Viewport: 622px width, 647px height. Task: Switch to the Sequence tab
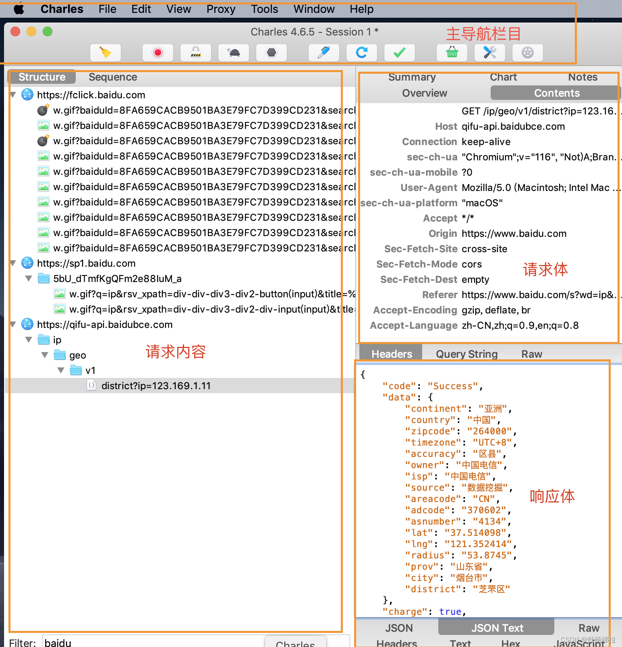click(113, 77)
